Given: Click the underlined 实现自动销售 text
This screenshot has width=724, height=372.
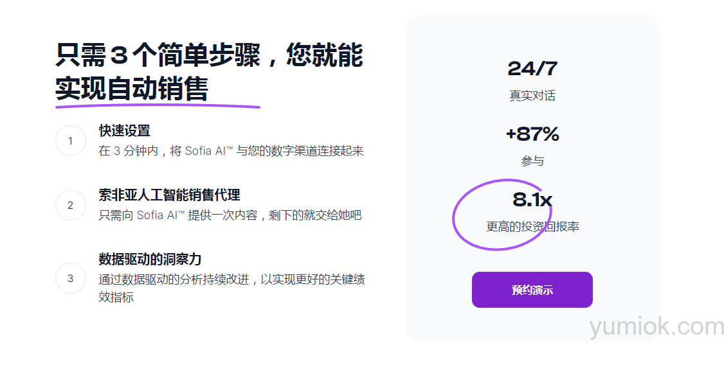Looking at the screenshot, I should point(132,89).
